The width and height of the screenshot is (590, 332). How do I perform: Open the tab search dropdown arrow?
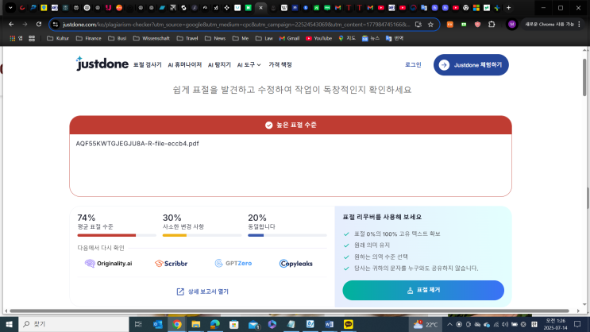[10, 7]
